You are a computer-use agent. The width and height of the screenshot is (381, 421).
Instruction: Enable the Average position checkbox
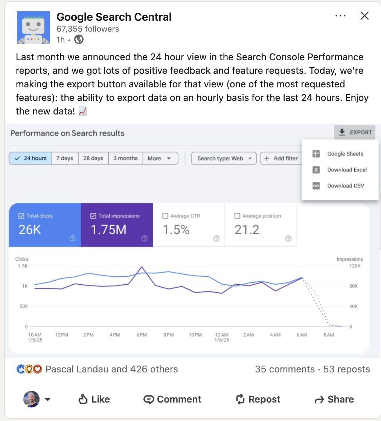(x=237, y=215)
